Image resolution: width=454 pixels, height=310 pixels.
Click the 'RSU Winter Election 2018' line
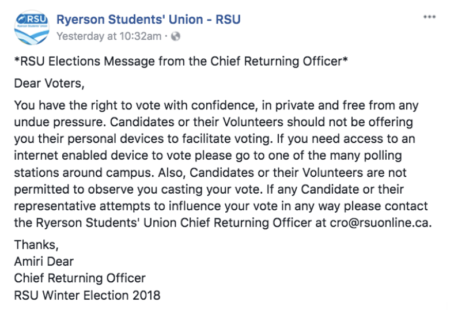pos(87,295)
